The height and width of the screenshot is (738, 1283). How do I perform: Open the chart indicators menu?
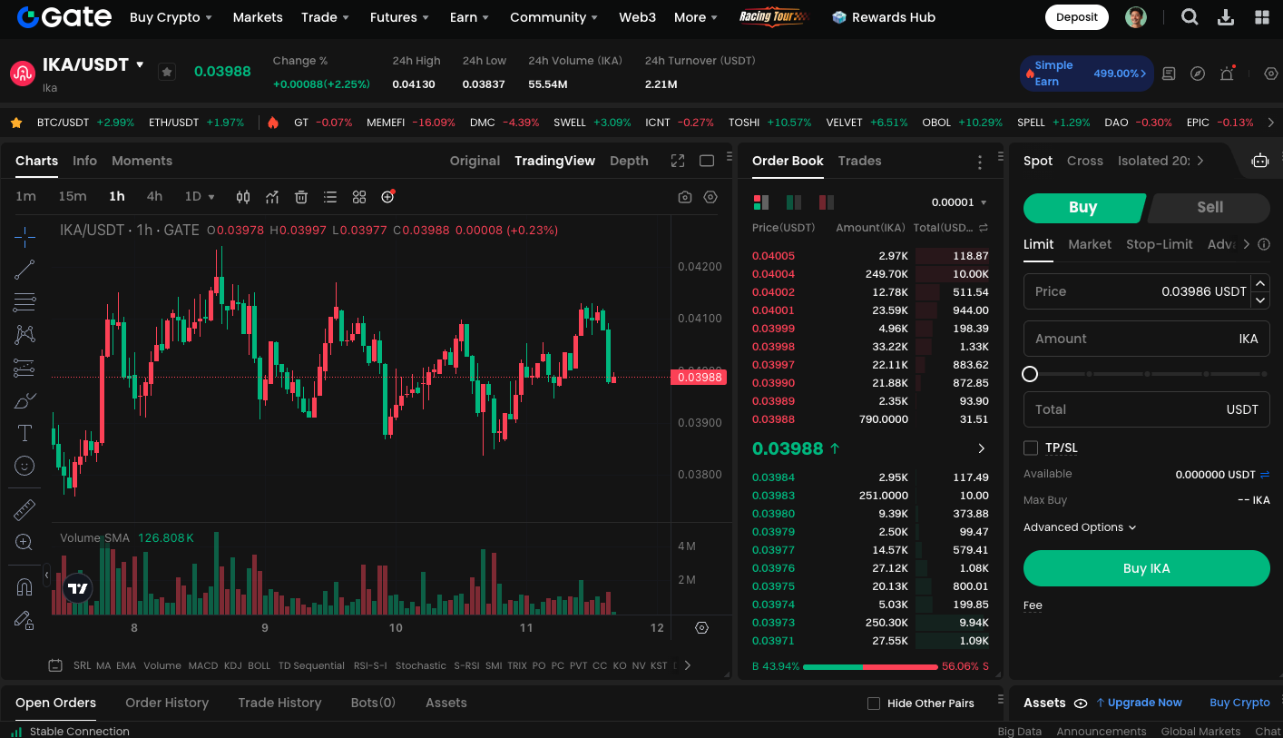coord(272,197)
